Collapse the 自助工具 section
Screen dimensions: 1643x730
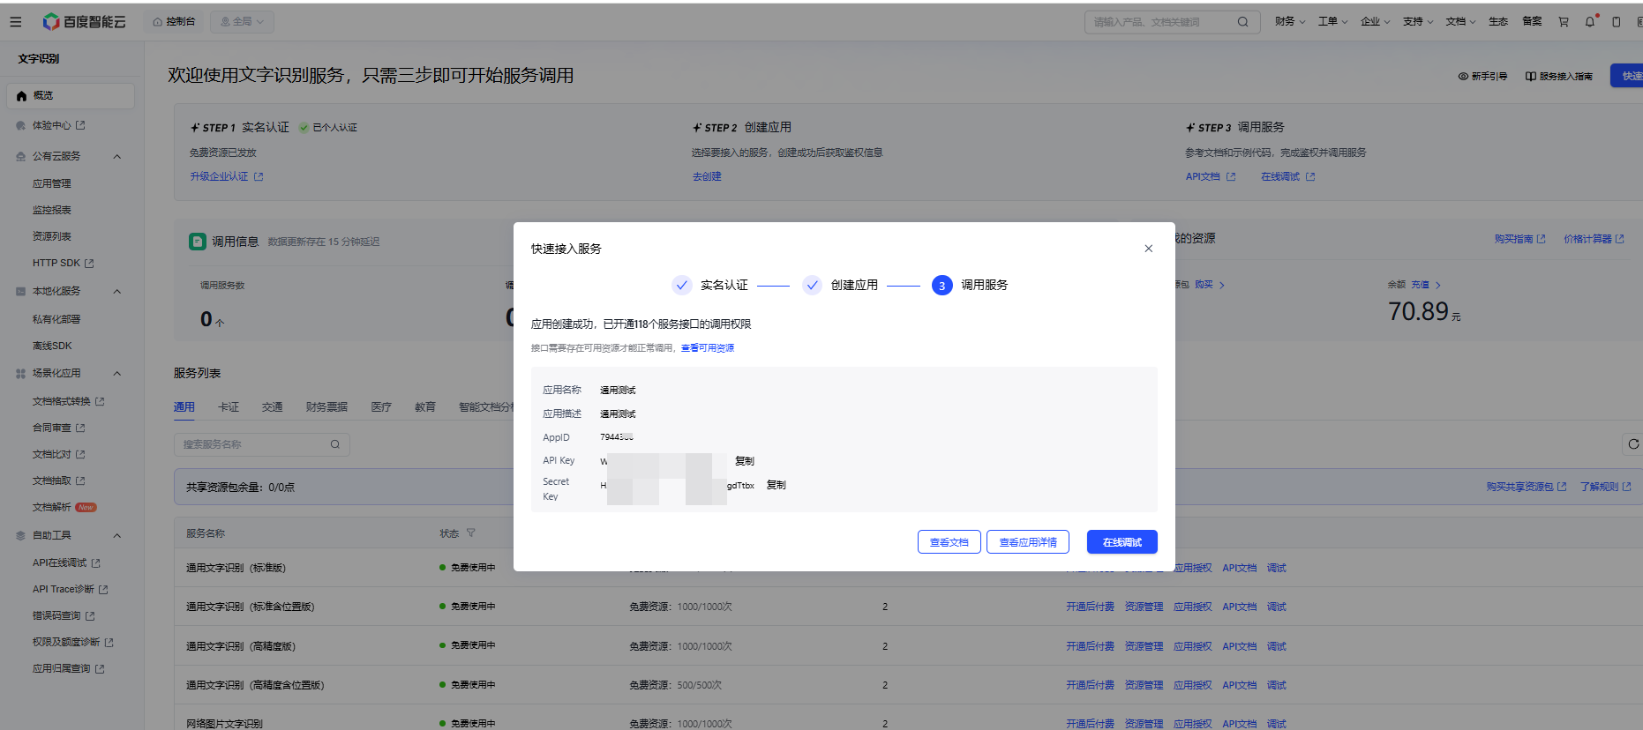(116, 536)
